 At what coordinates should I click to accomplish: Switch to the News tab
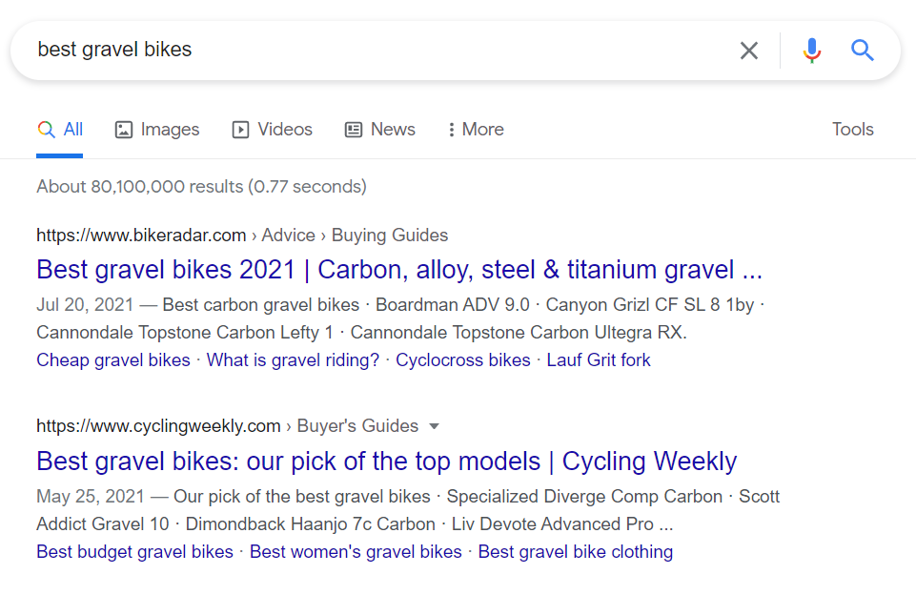[379, 129]
